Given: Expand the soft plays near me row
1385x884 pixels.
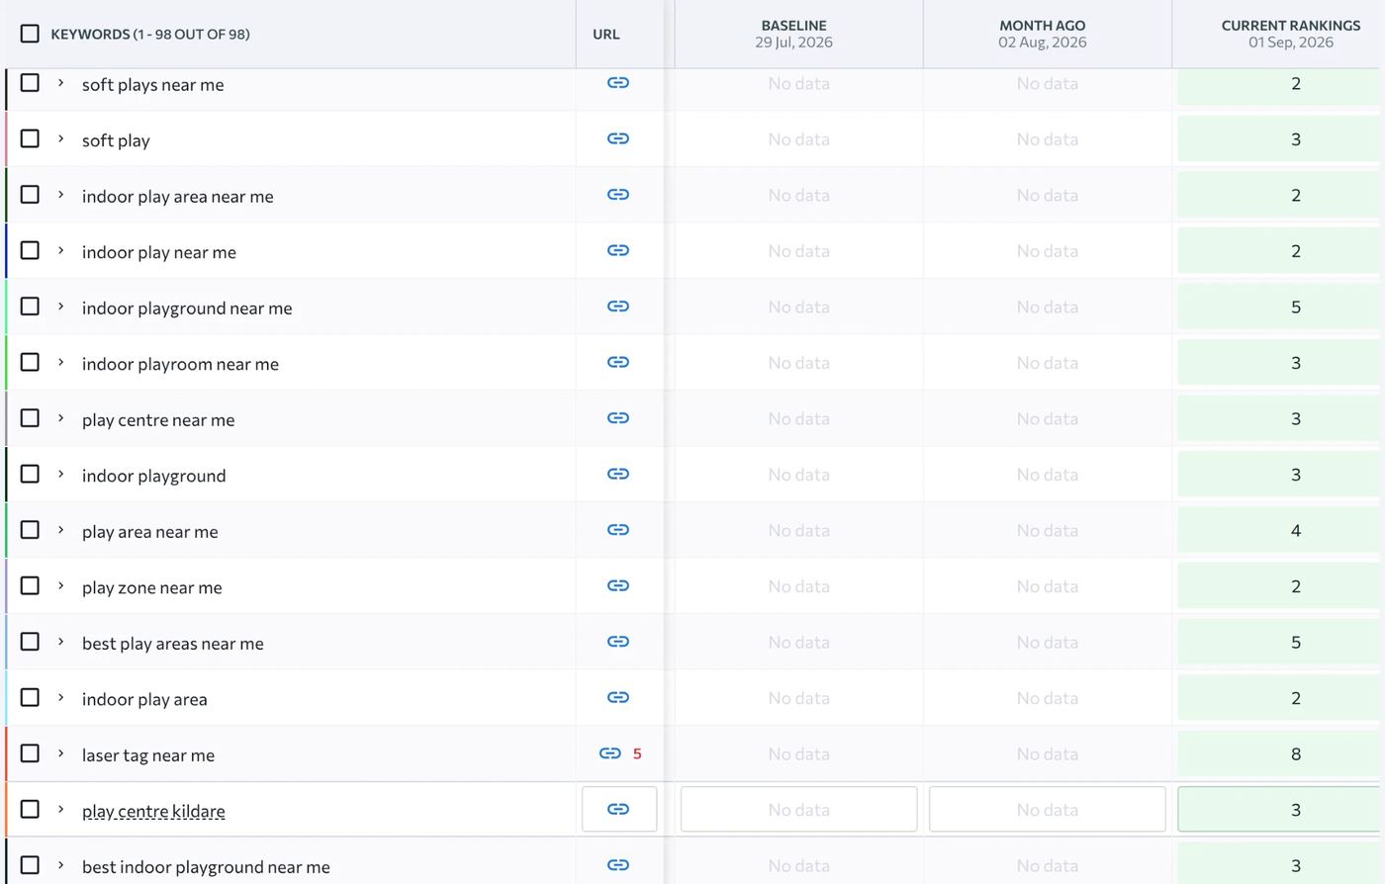Looking at the screenshot, I should pyautogui.click(x=60, y=83).
